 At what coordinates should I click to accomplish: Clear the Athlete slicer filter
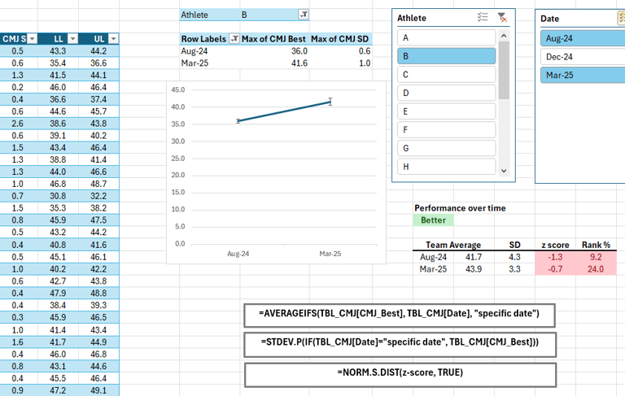(502, 17)
